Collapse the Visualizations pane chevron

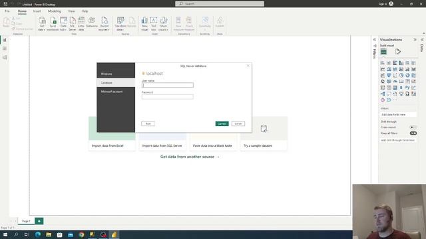point(415,40)
